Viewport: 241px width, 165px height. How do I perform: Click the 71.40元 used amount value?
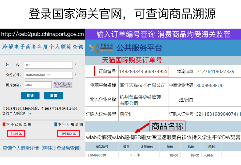(x=16, y=134)
